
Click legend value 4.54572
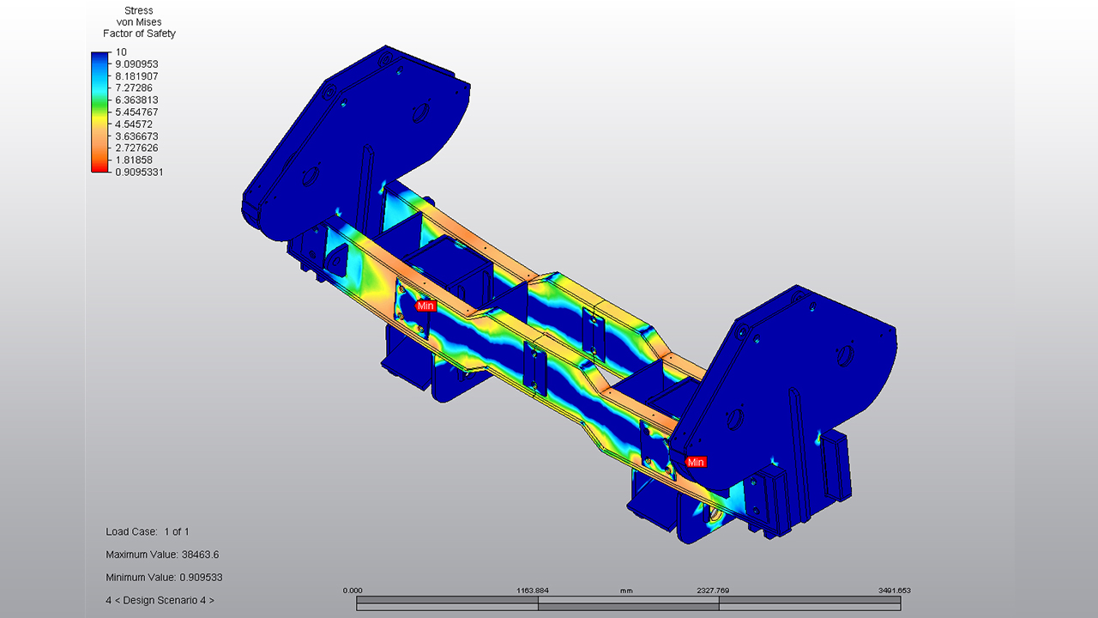[135, 124]
